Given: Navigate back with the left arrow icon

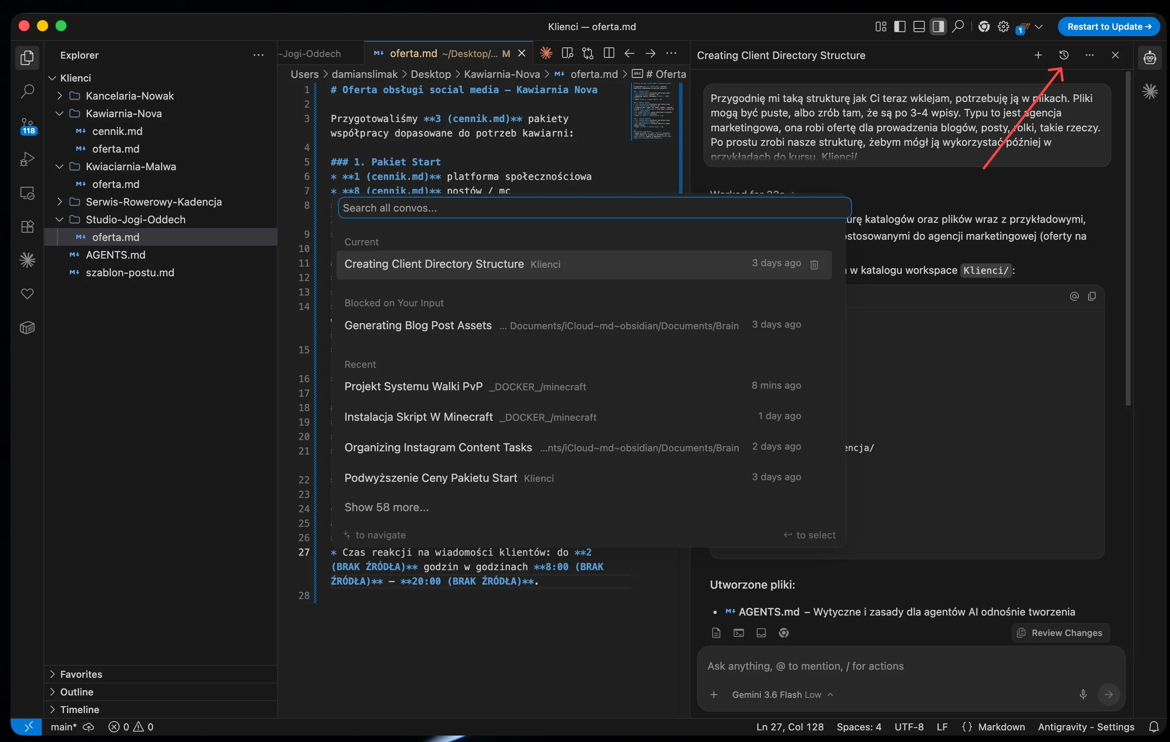Looking at the screenshot, I should tap(630, 53).
